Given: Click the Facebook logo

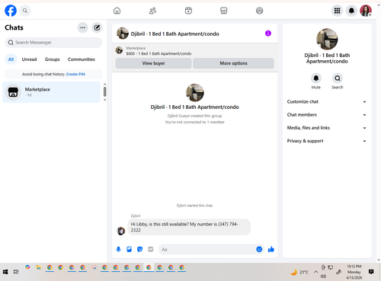Looking at the screenshot, I should click(11, 11).
